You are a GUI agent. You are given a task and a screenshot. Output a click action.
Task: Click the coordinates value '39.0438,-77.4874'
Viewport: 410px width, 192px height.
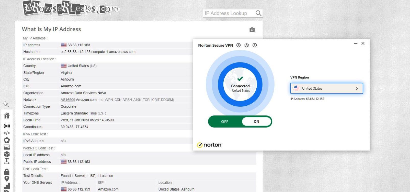[x=74, y=127]
